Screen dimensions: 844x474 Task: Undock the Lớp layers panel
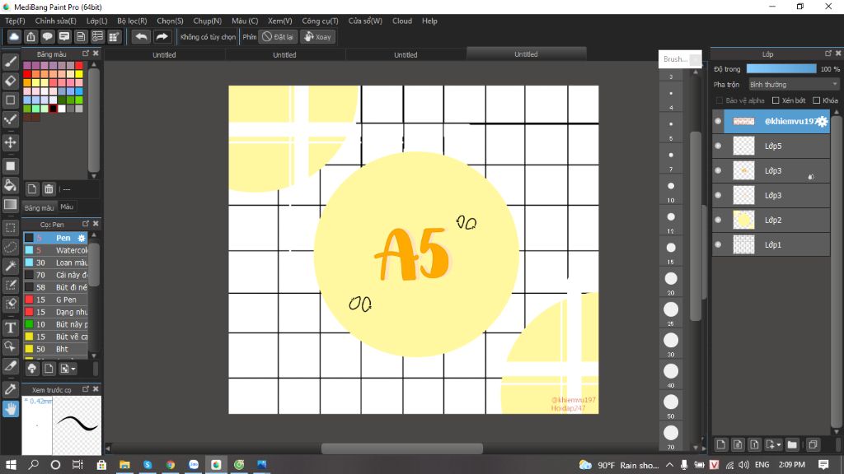(828, 53)
